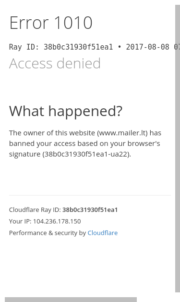180x302 pixels.
Task: Click the horizontal divider line above the footer
Action: [90, 195]
